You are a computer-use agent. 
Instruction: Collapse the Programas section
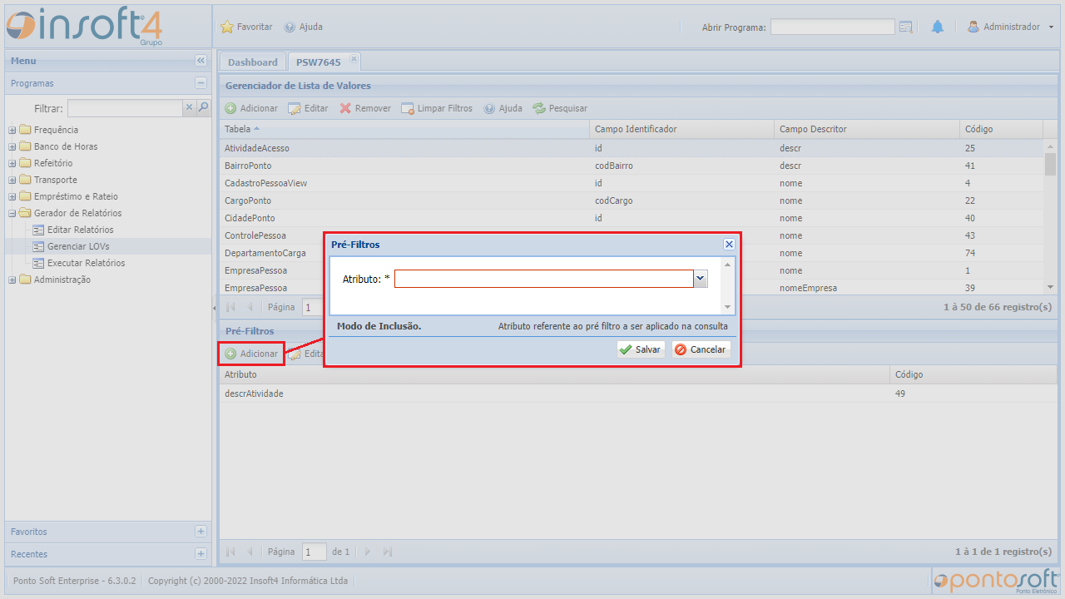click(201, 83)
